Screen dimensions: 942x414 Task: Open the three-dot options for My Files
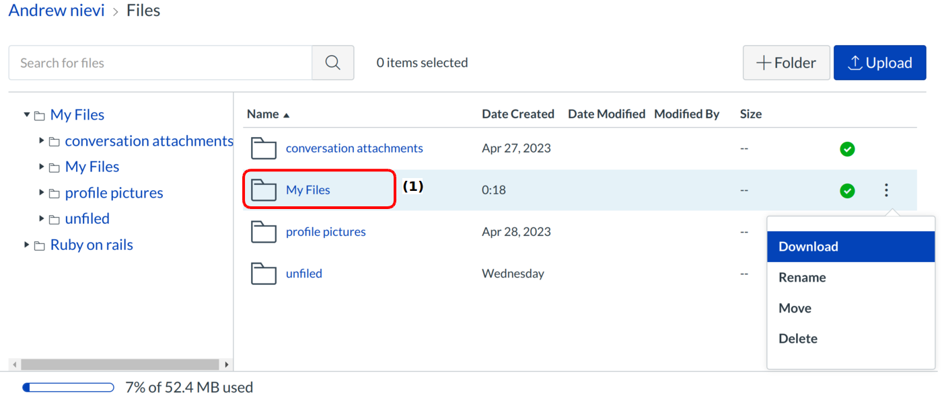(x=886, y=190)
